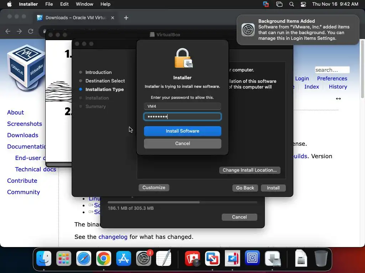
Task: Open the Contribute sidebar link
Action: [x=22, y=181]
